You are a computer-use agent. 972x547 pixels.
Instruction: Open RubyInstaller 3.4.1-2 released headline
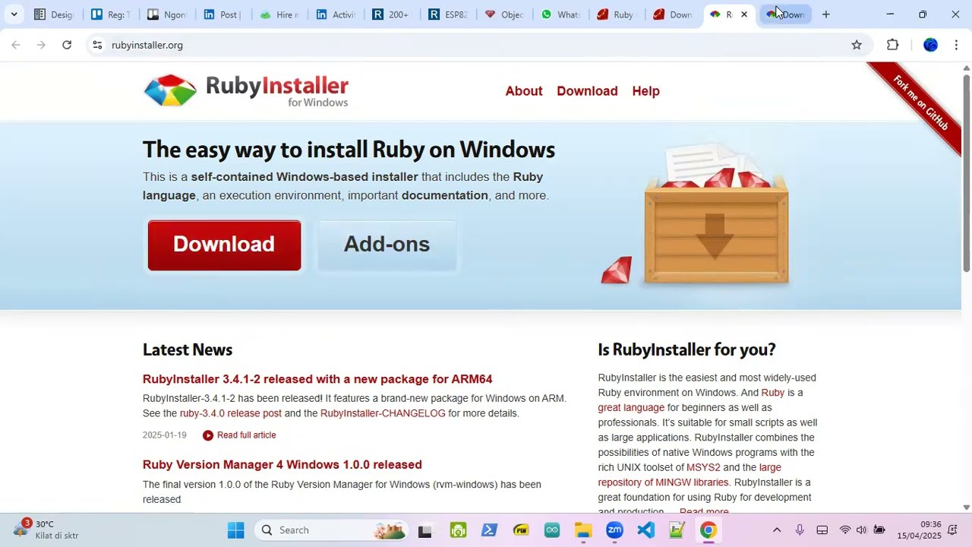pos(317,379)
